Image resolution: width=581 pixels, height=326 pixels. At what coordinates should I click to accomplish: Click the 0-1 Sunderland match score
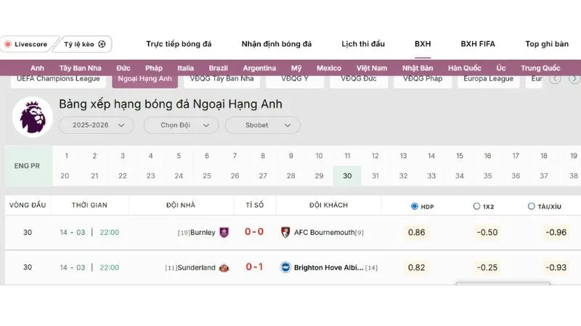pos(254,267)
